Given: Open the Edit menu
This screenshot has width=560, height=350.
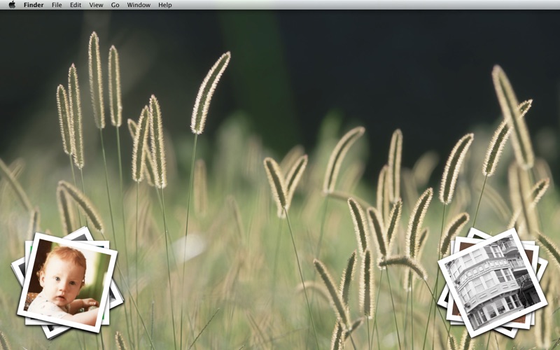Looking at the screenshot, I should [75, 5].
